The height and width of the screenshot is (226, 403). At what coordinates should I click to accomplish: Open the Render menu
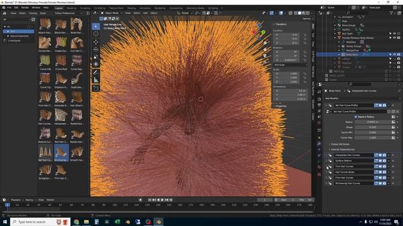click(x=25, y=8)
